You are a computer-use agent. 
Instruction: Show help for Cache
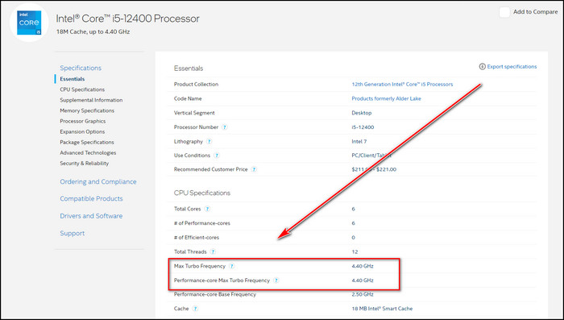tap(195, 309)
